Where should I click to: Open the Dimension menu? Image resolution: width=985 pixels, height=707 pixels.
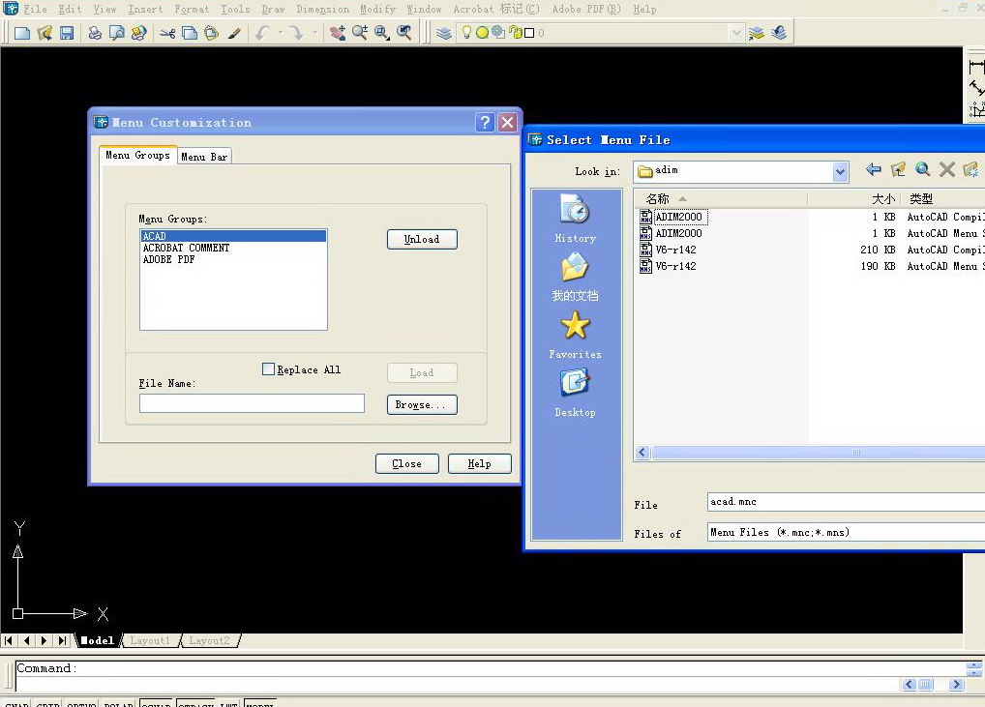323,9
